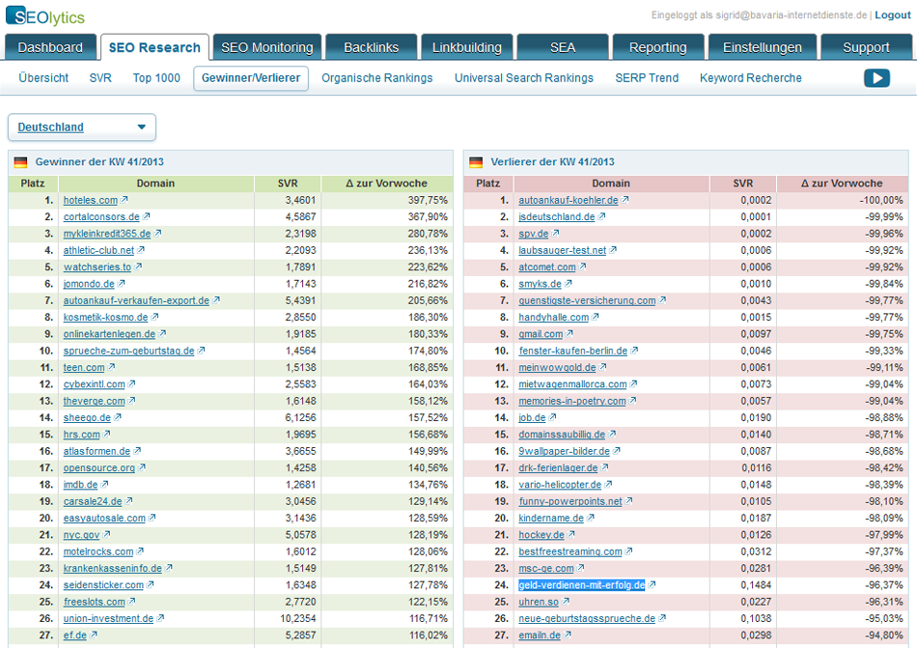Open external link icon beside nyc.gov
This screenshot has width=917, height=648.
click(106, 535)
